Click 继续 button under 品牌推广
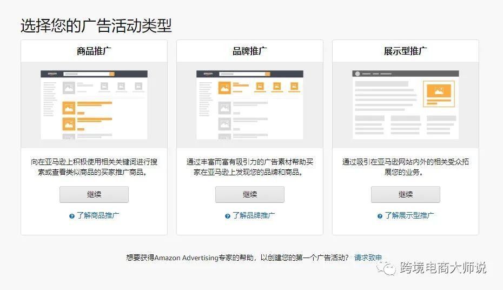Image resolution: width=503 pixels, height=290 pixels. [249, 194]
